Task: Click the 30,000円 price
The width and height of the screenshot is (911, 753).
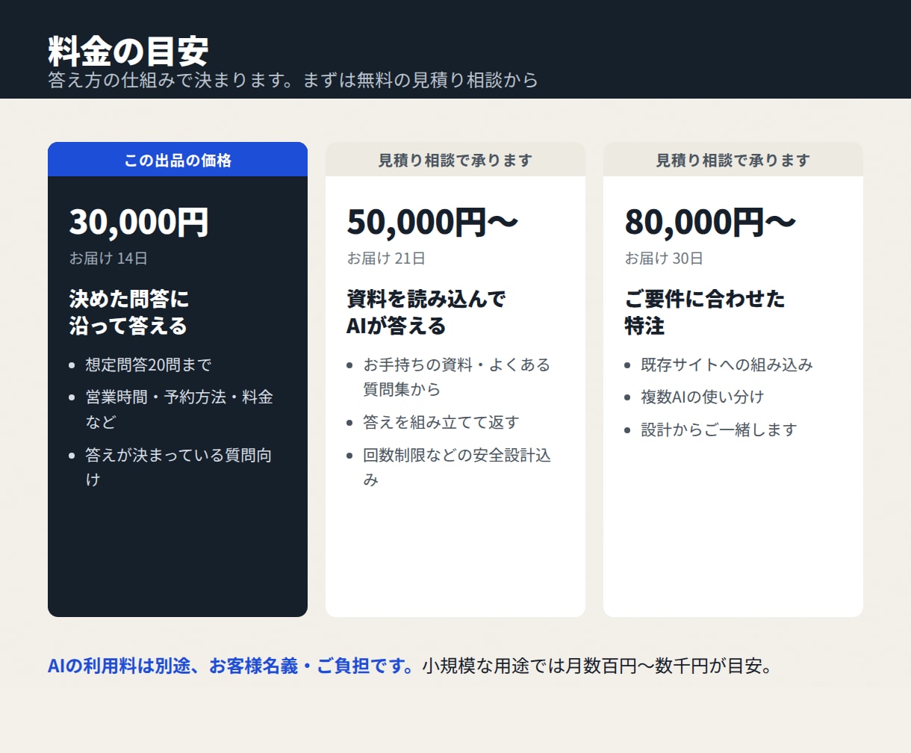Action: [139, 222]
